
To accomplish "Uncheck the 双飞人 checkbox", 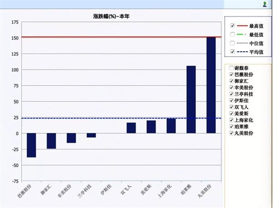I will click(x=232, y=107).
